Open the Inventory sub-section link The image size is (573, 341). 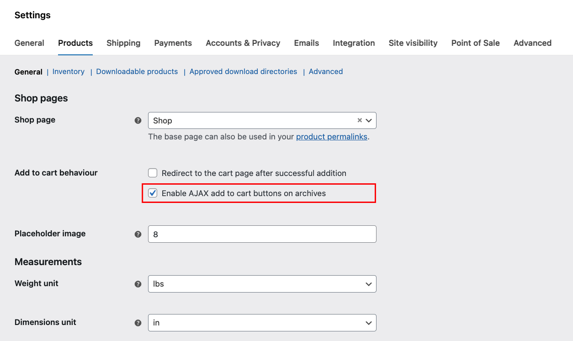click(69, 71)
